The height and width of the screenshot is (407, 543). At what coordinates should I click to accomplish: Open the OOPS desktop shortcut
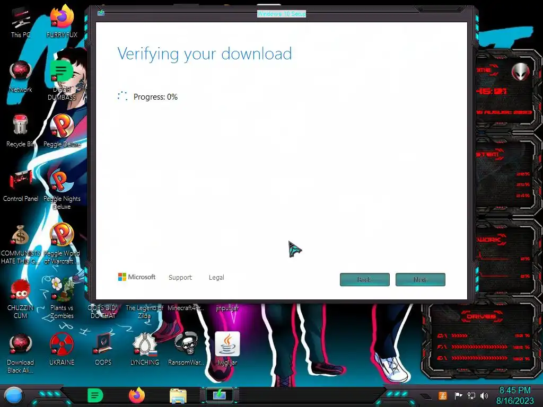click(103, 350)
